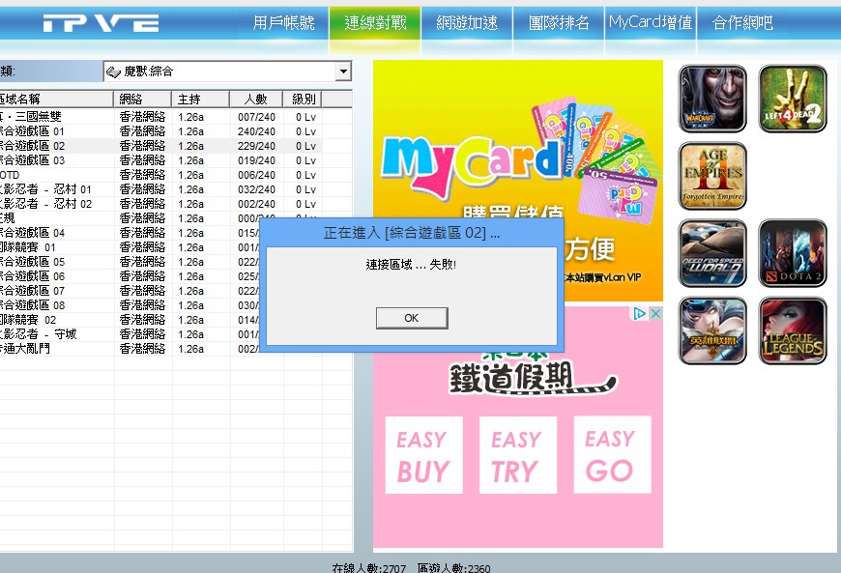Image resolution: width=841 pixels, height=573 pixels.
Task: Select the 綜合遊戲區 07 row
Action: point(130,291)
